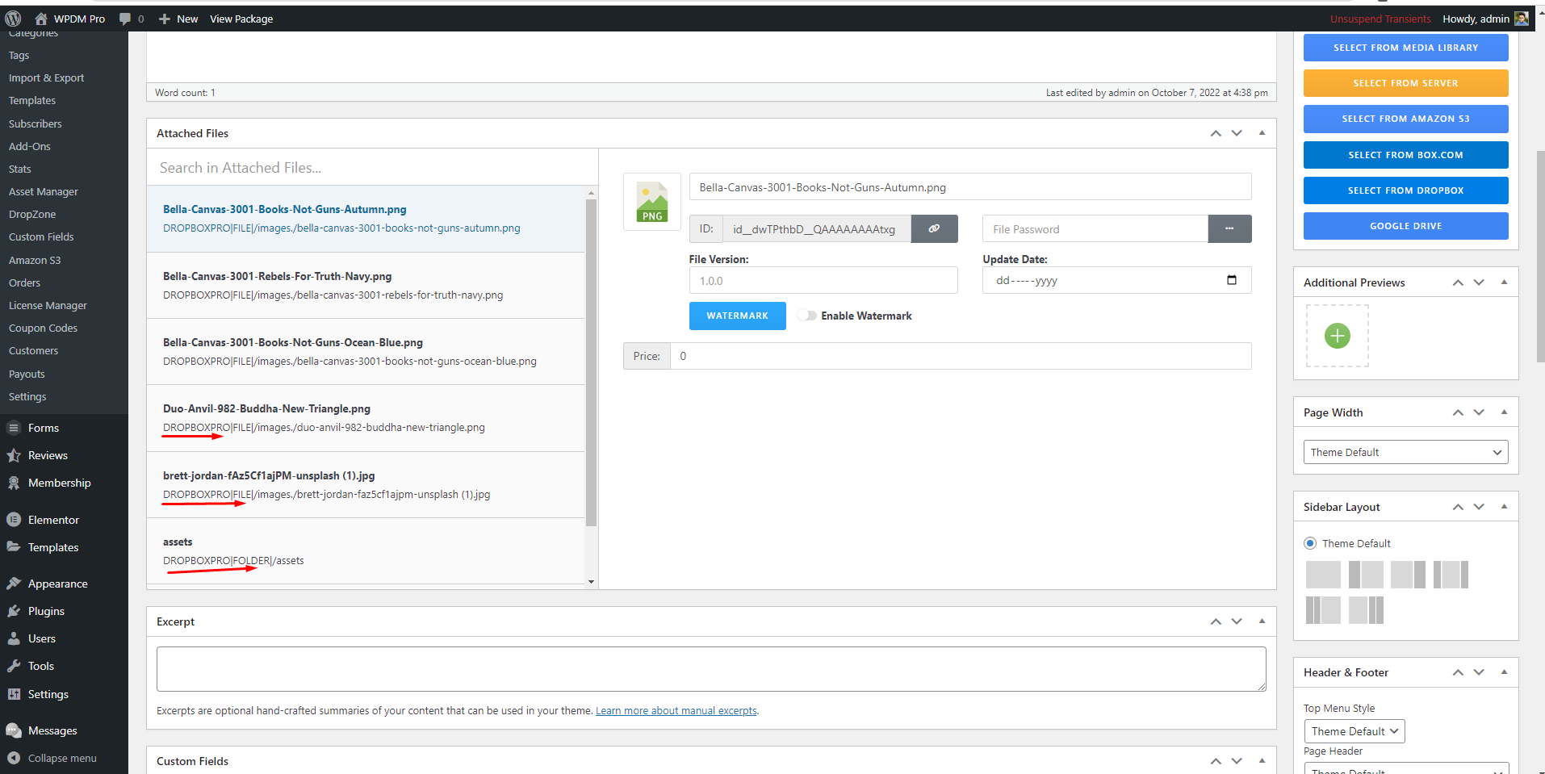Screen dimensions: 1545x774
Task: Click Unsuspend Transients link
Action: click(1380, 19)
